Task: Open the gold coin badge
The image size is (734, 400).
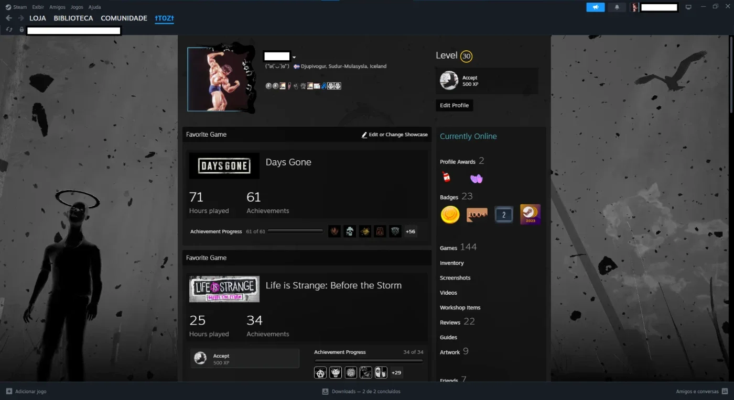Action: pyautogui.click(x=450, y=214)
